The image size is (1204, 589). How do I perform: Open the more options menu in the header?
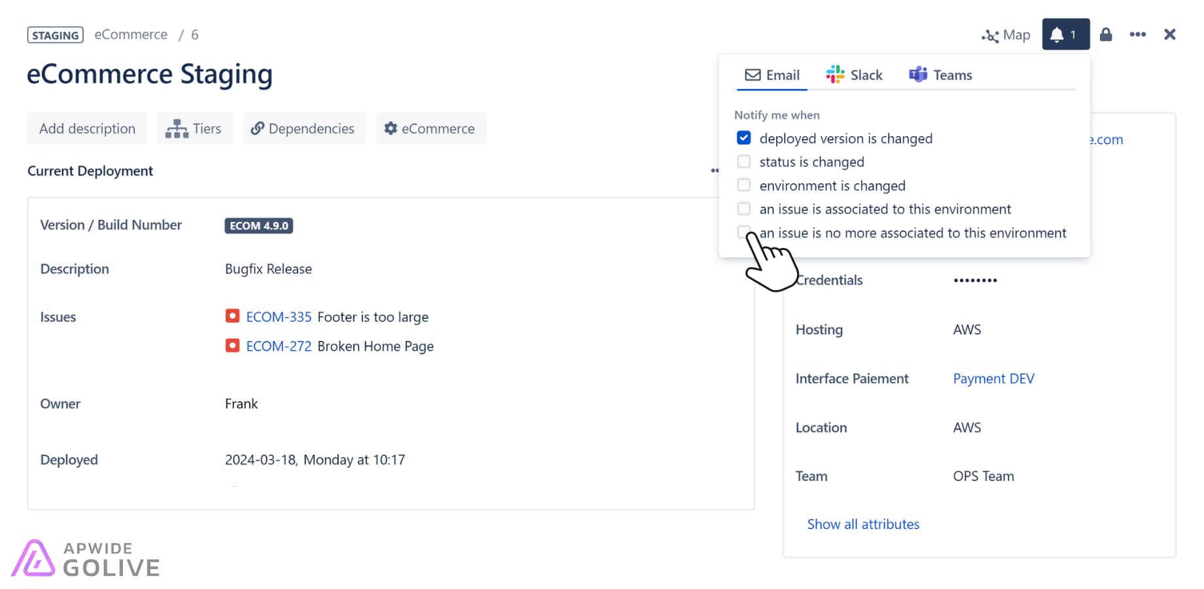[1138, 34]
